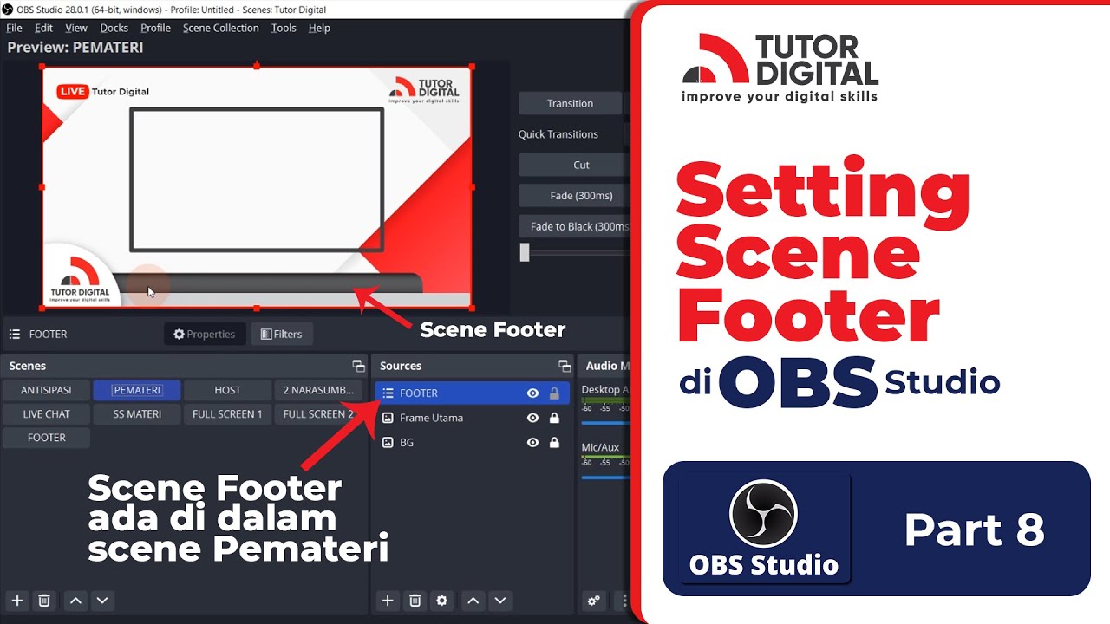
Task: Select the 2 NARASUMB... scene
Action: [318, 390]
